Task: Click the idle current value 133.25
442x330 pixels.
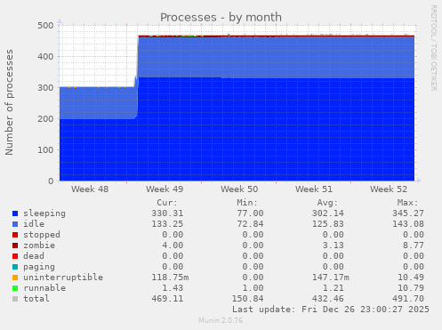Action: [167, 224]
